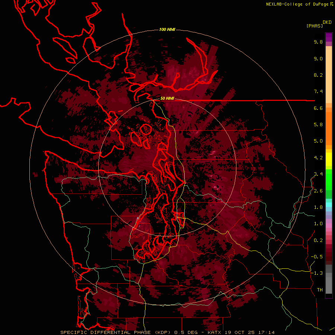Click the 4.2 legend value
Viewport: 335px width, 335px height.
point(318,158)
